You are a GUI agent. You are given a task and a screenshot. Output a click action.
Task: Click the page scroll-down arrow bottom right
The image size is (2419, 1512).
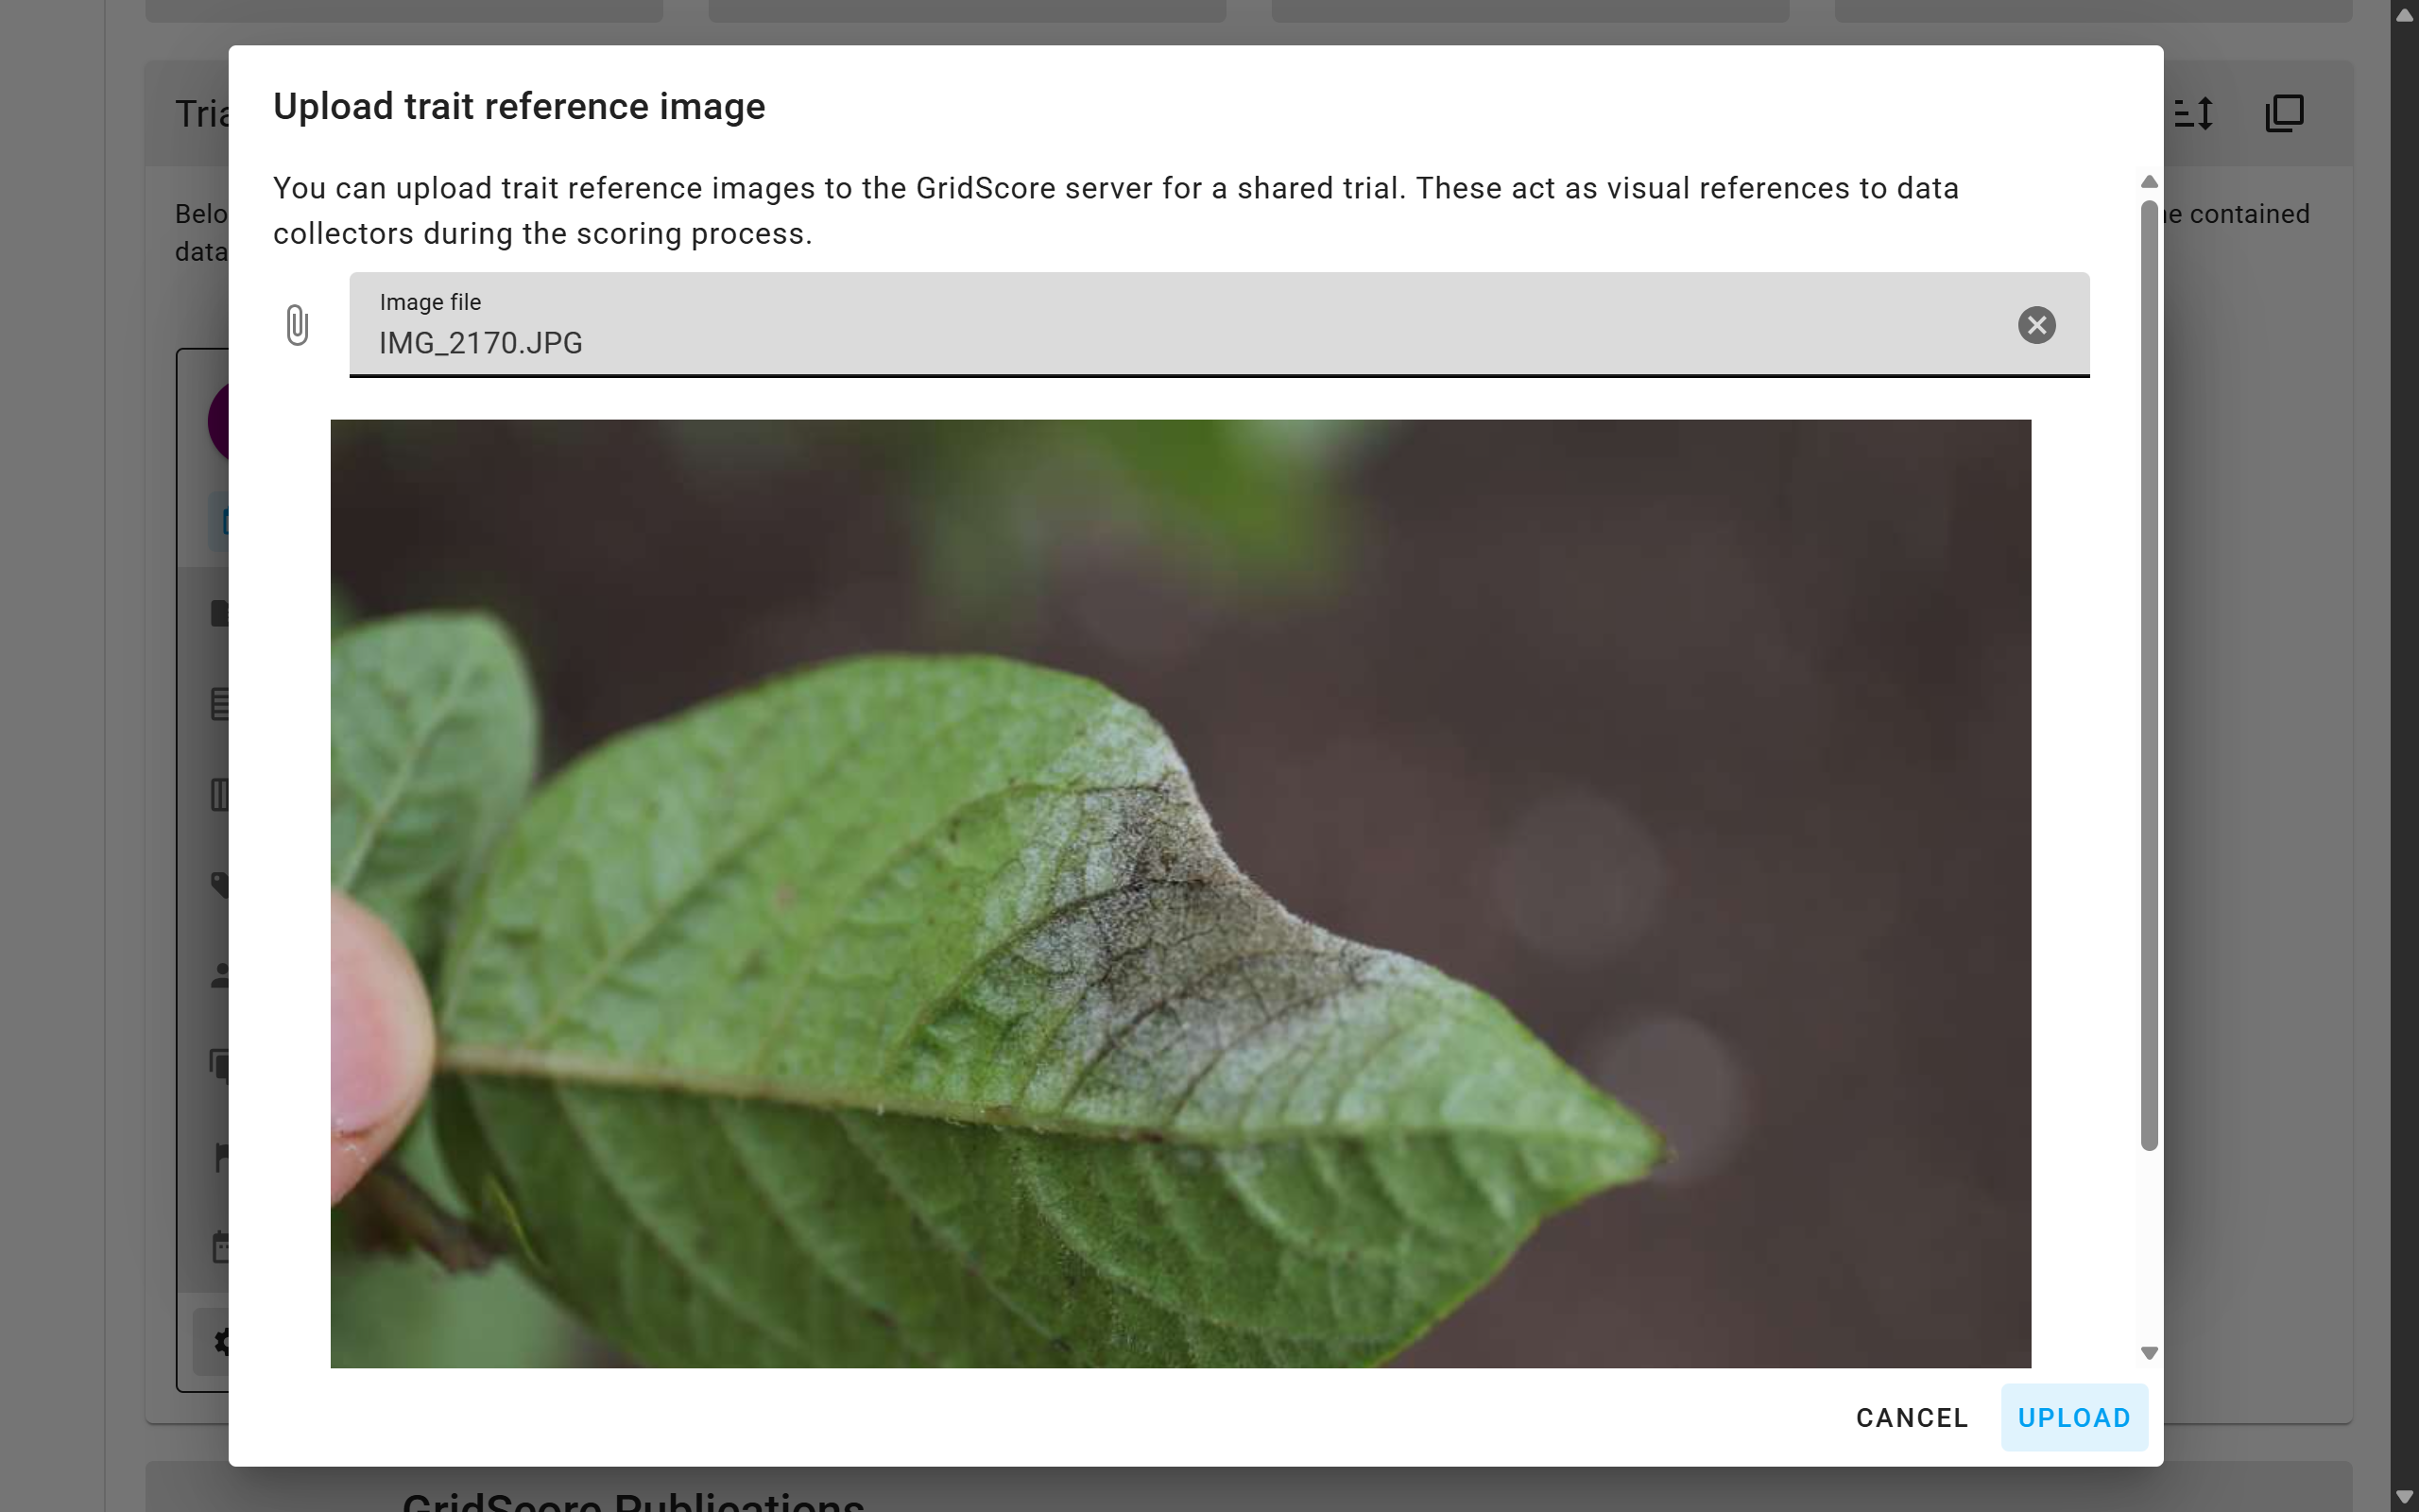point(2403,1495)
